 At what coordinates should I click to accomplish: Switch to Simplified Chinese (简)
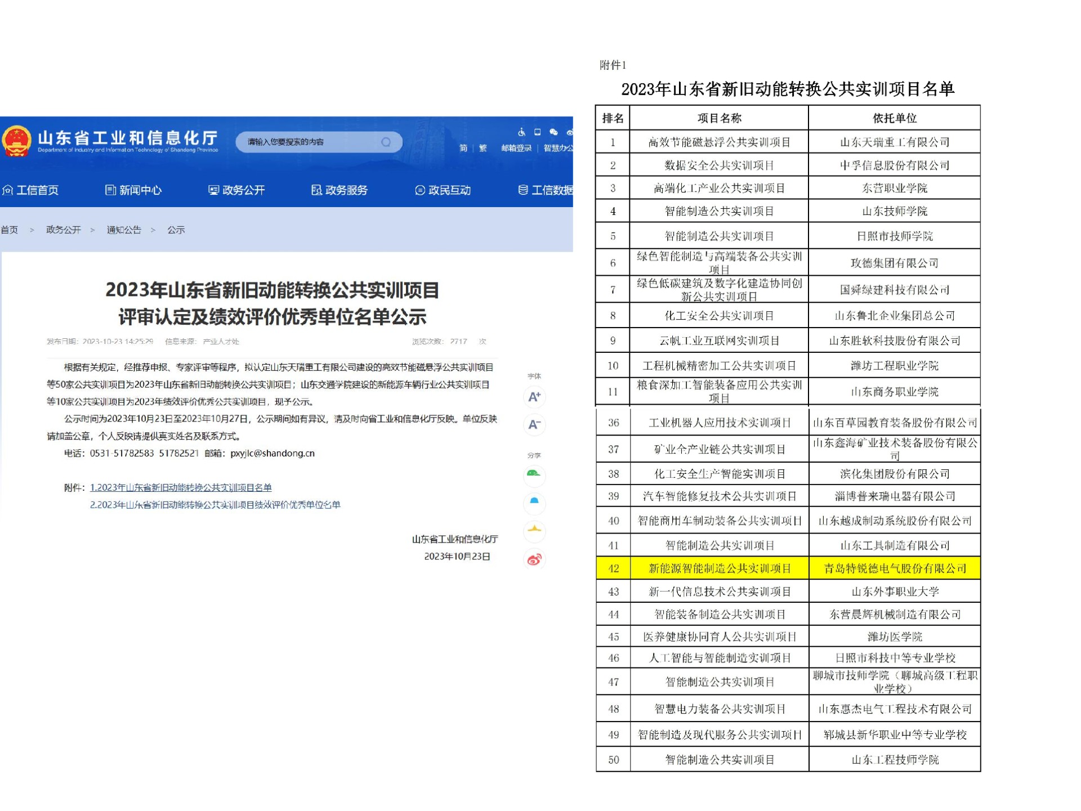point(463,148)
